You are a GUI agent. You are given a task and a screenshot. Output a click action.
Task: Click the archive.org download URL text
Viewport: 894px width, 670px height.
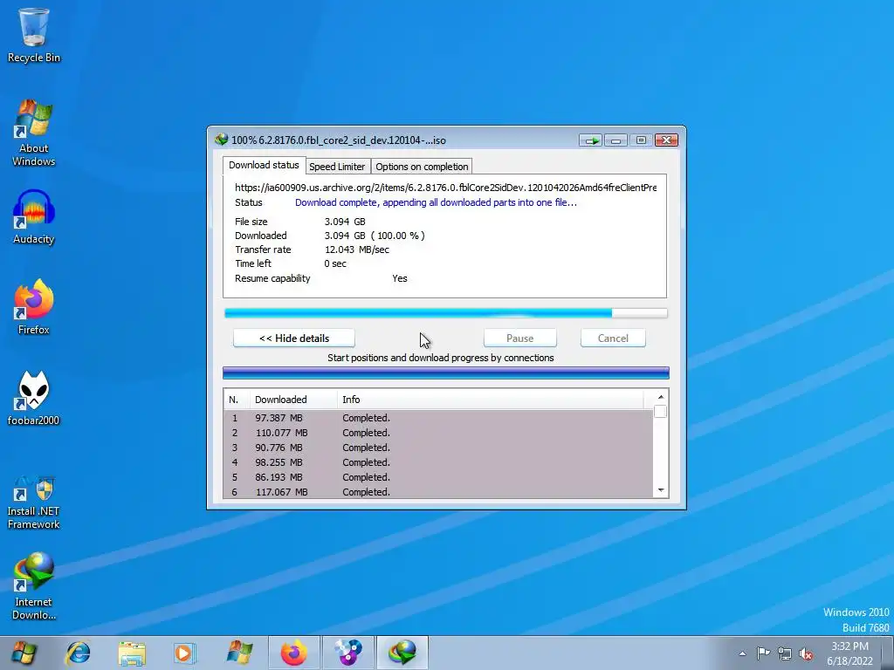coord(446,188)
